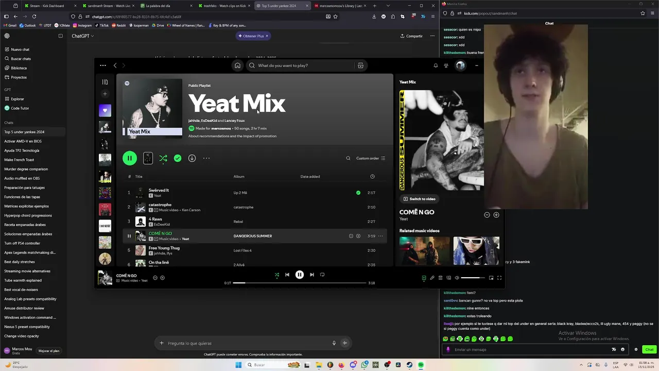
Task: Download the Yeat Mix playlist
Action: pyautogui.click(x=192, y=158)
